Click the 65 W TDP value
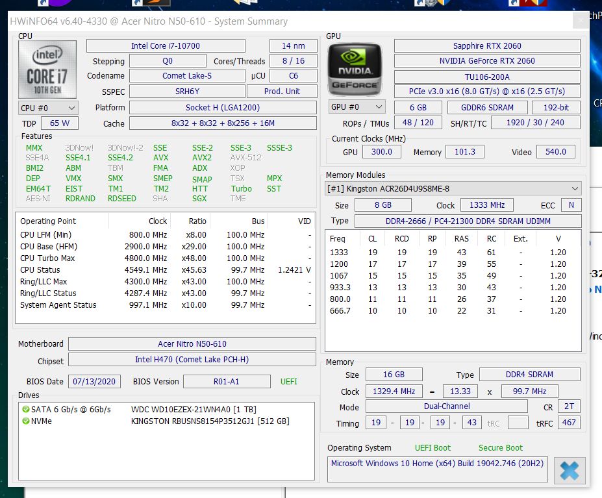The image size is (602, 498). [x=60, y=123]
